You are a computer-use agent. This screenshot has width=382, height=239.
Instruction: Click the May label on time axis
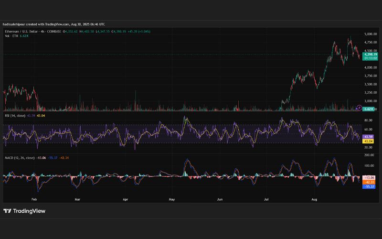tap(172, 199)
